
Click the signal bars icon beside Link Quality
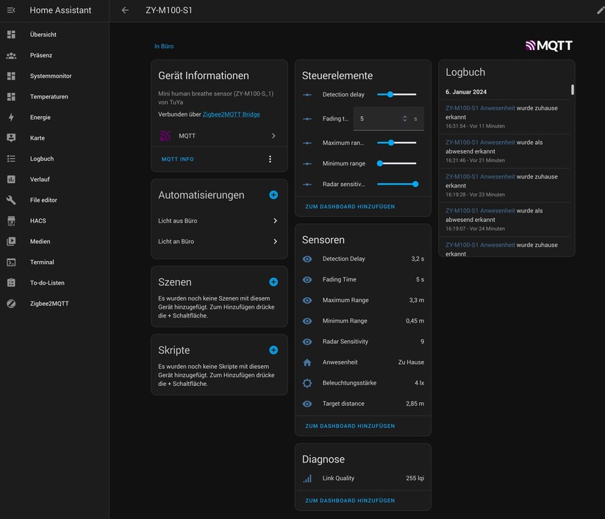pyautogui.click(x=308, y=479)
